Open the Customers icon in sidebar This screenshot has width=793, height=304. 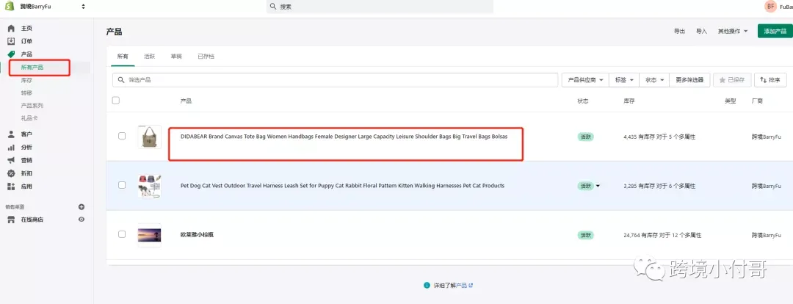(x=11, y=134)
